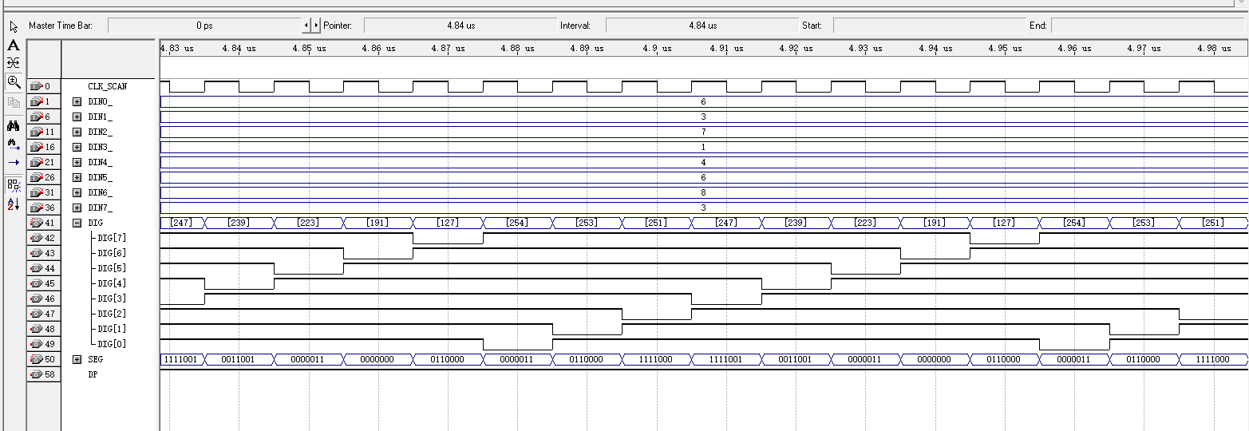1249x431 pixels.
Task: Click DIN3_ input pin icon, row 16
Action: point(36,147)
